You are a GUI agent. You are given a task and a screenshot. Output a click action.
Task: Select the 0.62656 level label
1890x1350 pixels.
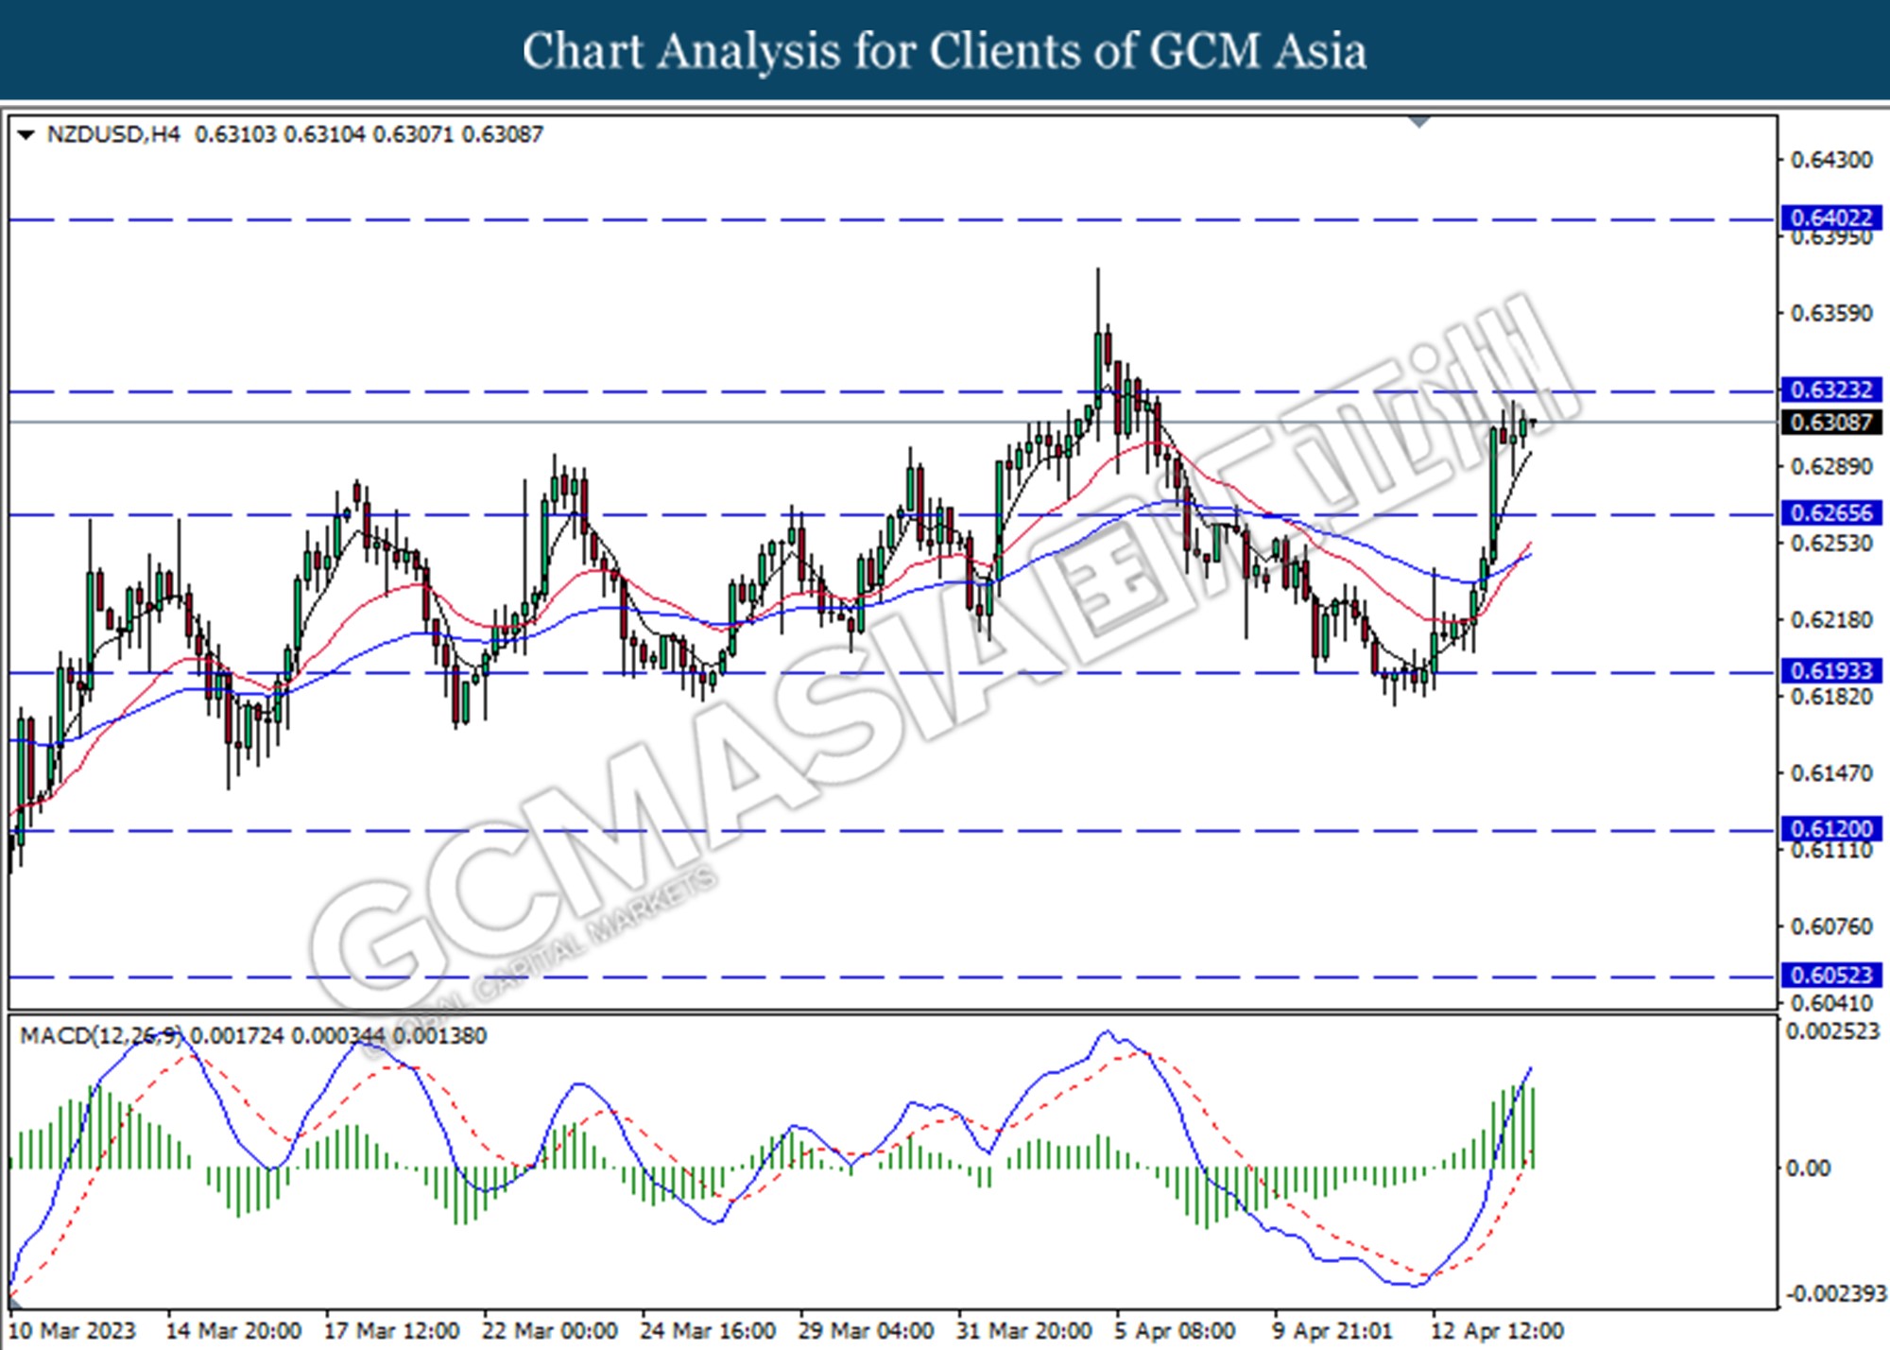(x=1830, y=513)
